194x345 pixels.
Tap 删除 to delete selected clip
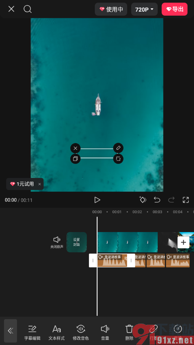[129, 332]
